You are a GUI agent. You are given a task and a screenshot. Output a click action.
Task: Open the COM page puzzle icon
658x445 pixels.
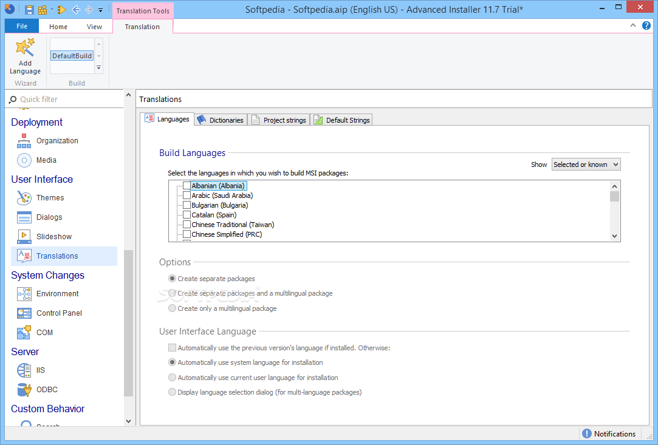[x=24, y=333]
